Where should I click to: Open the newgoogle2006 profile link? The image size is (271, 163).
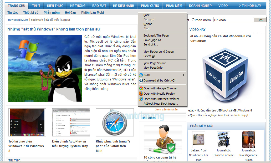pyautogui.click(x=18, y=20)
